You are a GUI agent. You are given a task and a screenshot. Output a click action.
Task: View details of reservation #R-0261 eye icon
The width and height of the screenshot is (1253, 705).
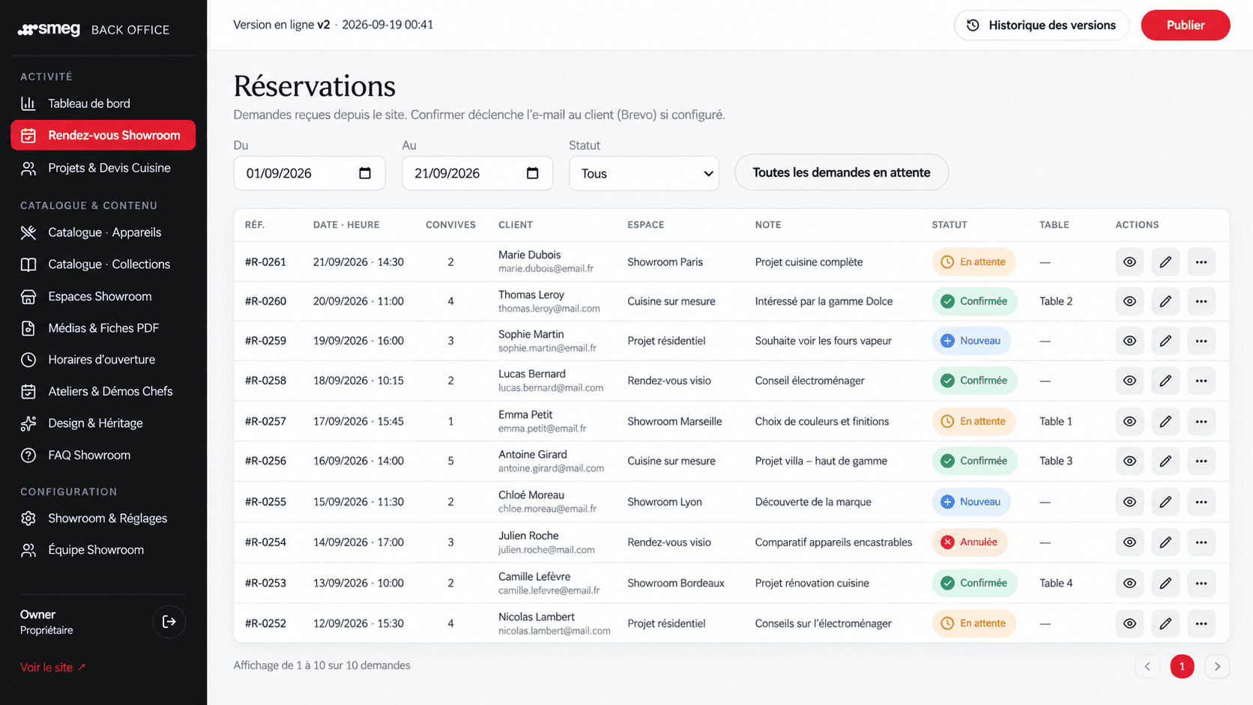tap(1129, 262)
